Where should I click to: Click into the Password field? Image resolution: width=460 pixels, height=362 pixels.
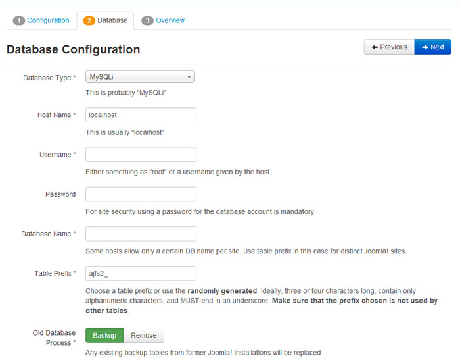coord(141,194)
